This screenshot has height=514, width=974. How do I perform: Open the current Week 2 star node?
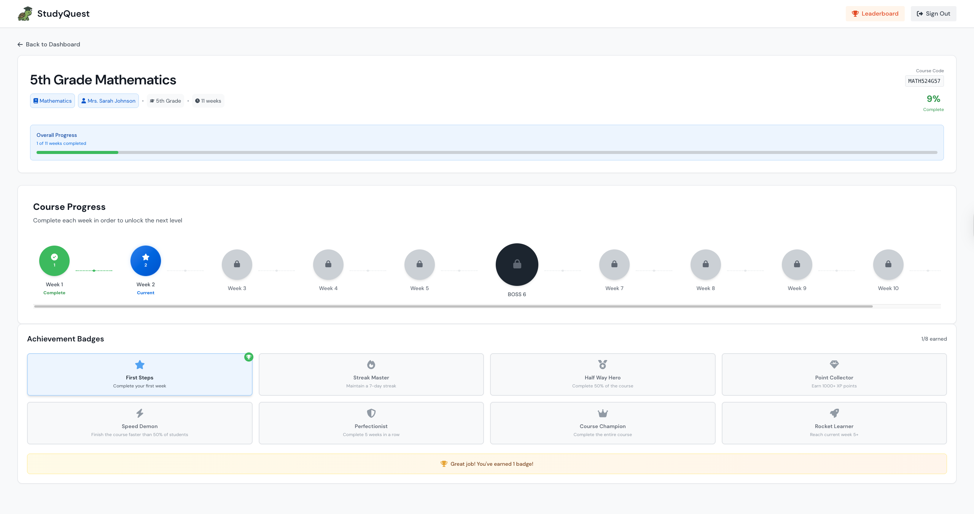[146, 261]
